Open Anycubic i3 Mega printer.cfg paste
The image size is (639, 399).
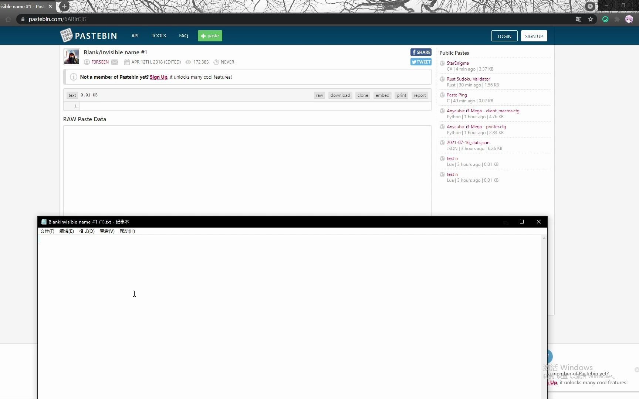pyautogui.click(x=476, y=127)
